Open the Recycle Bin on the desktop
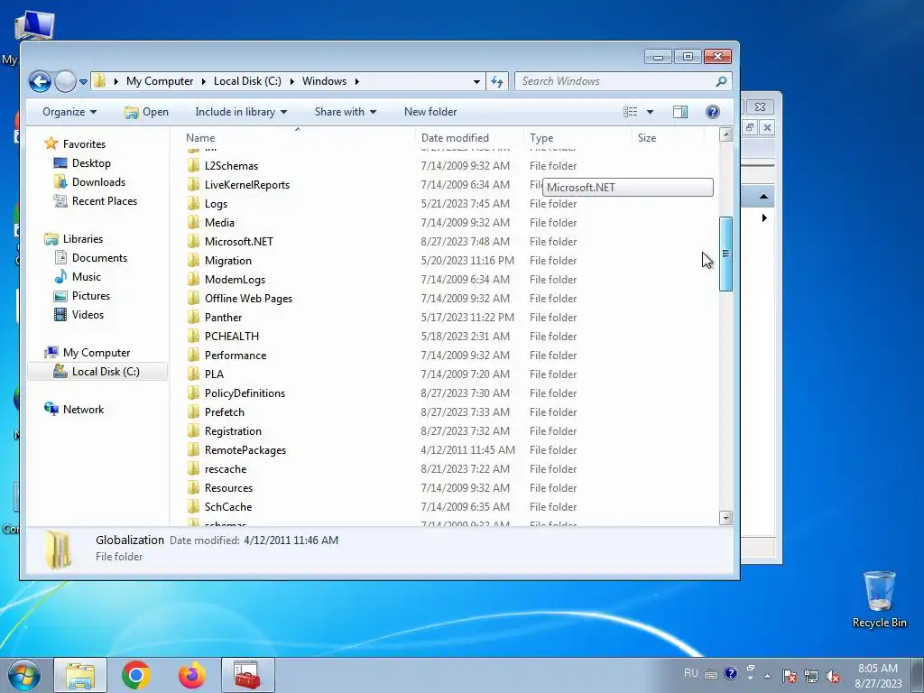The height and width of the screenshot is (693, 924). tap(879, 599)
